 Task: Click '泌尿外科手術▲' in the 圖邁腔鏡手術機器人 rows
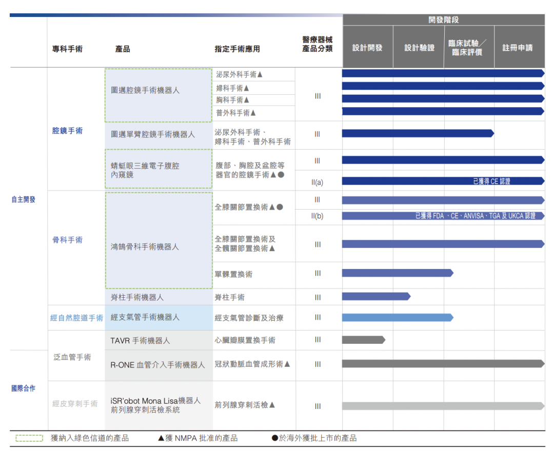[239, 74]
